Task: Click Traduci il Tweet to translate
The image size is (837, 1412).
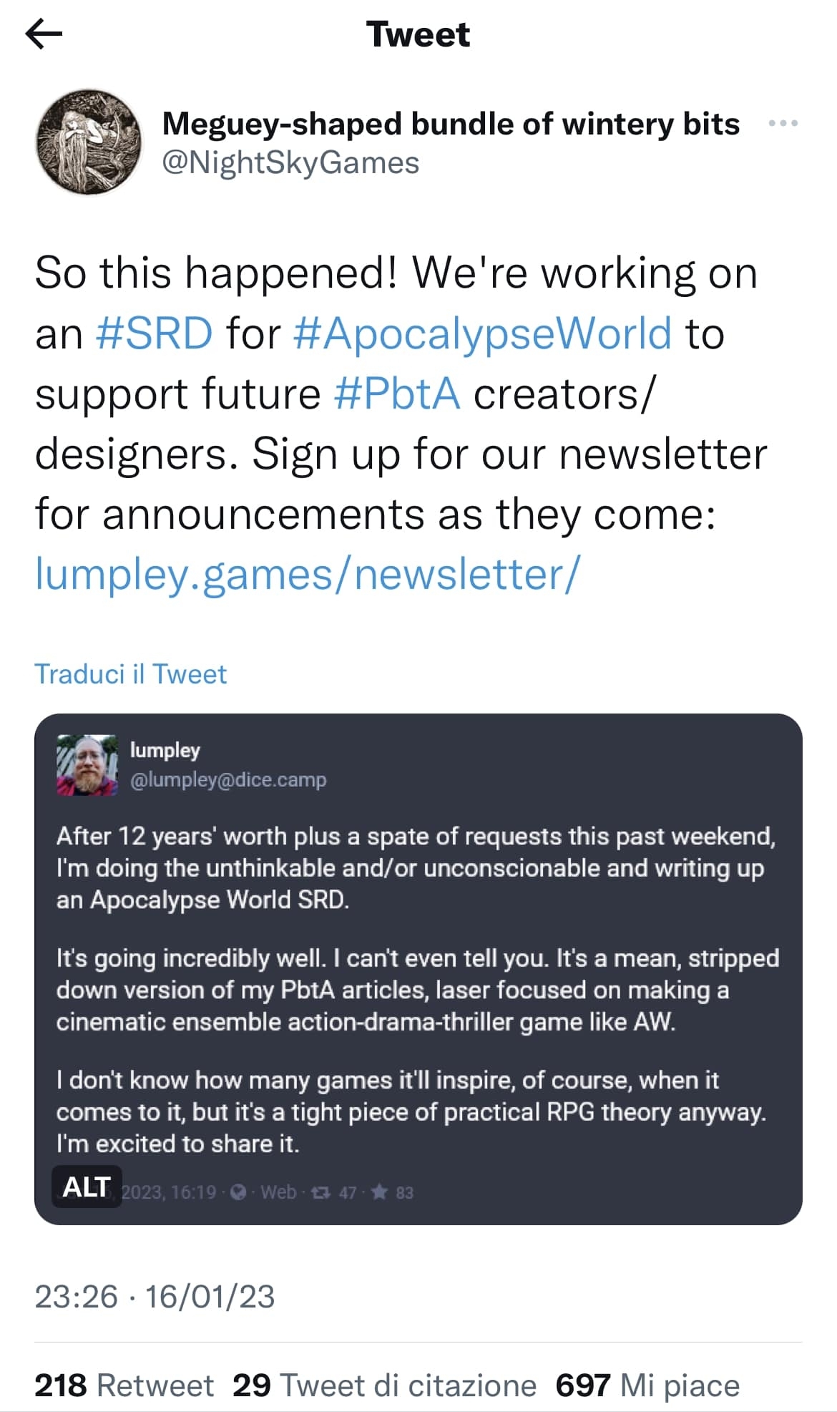Action: pos(130,674)
